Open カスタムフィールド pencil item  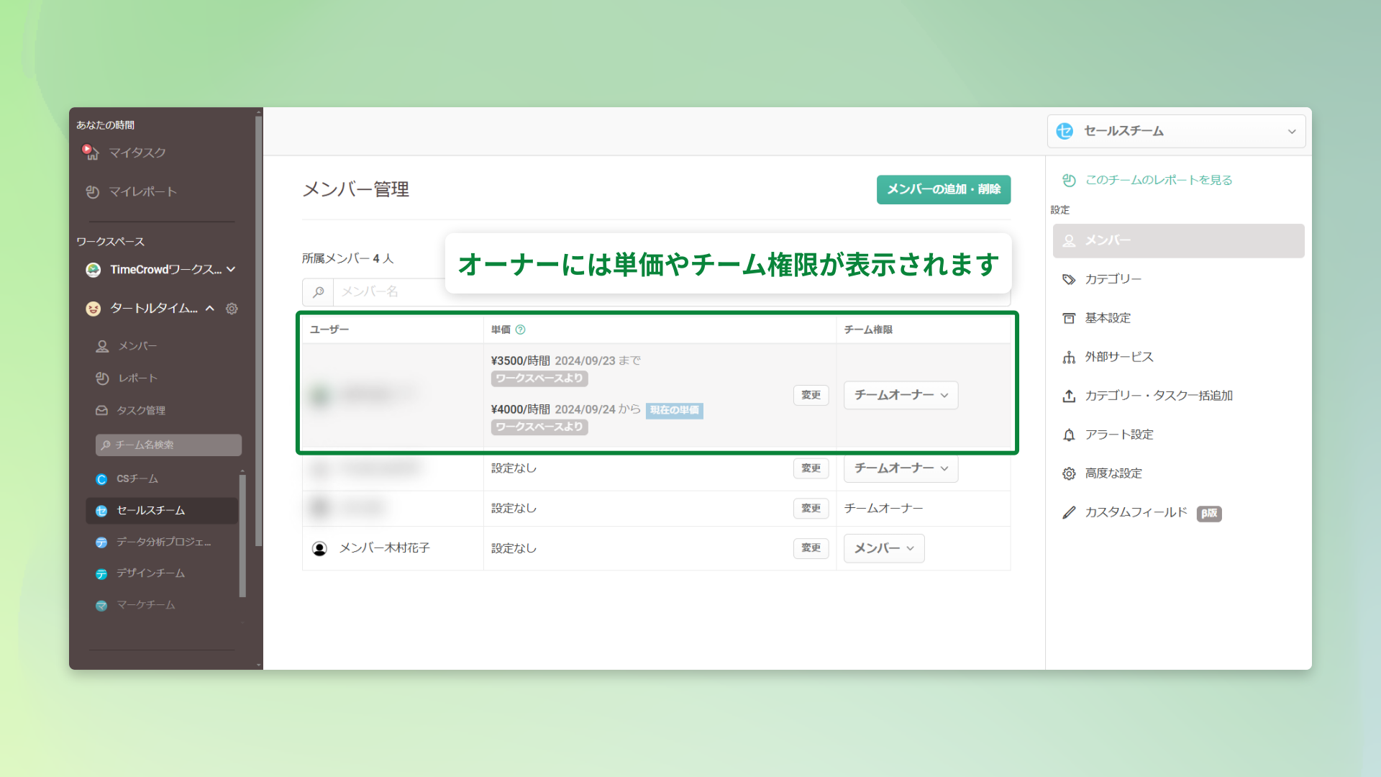point(1135,512)
